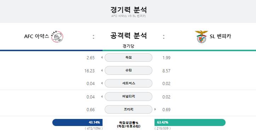
Task: Click the green 63.42% success rate bar
Action: (x=190, y=122)
